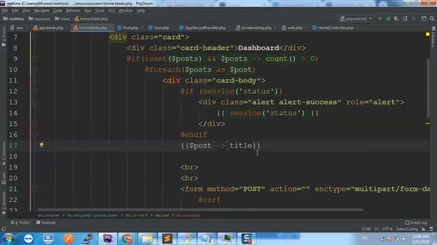Click div.container in the editor breadcrumb bar
Screen dimensions: 437x245
48,215
